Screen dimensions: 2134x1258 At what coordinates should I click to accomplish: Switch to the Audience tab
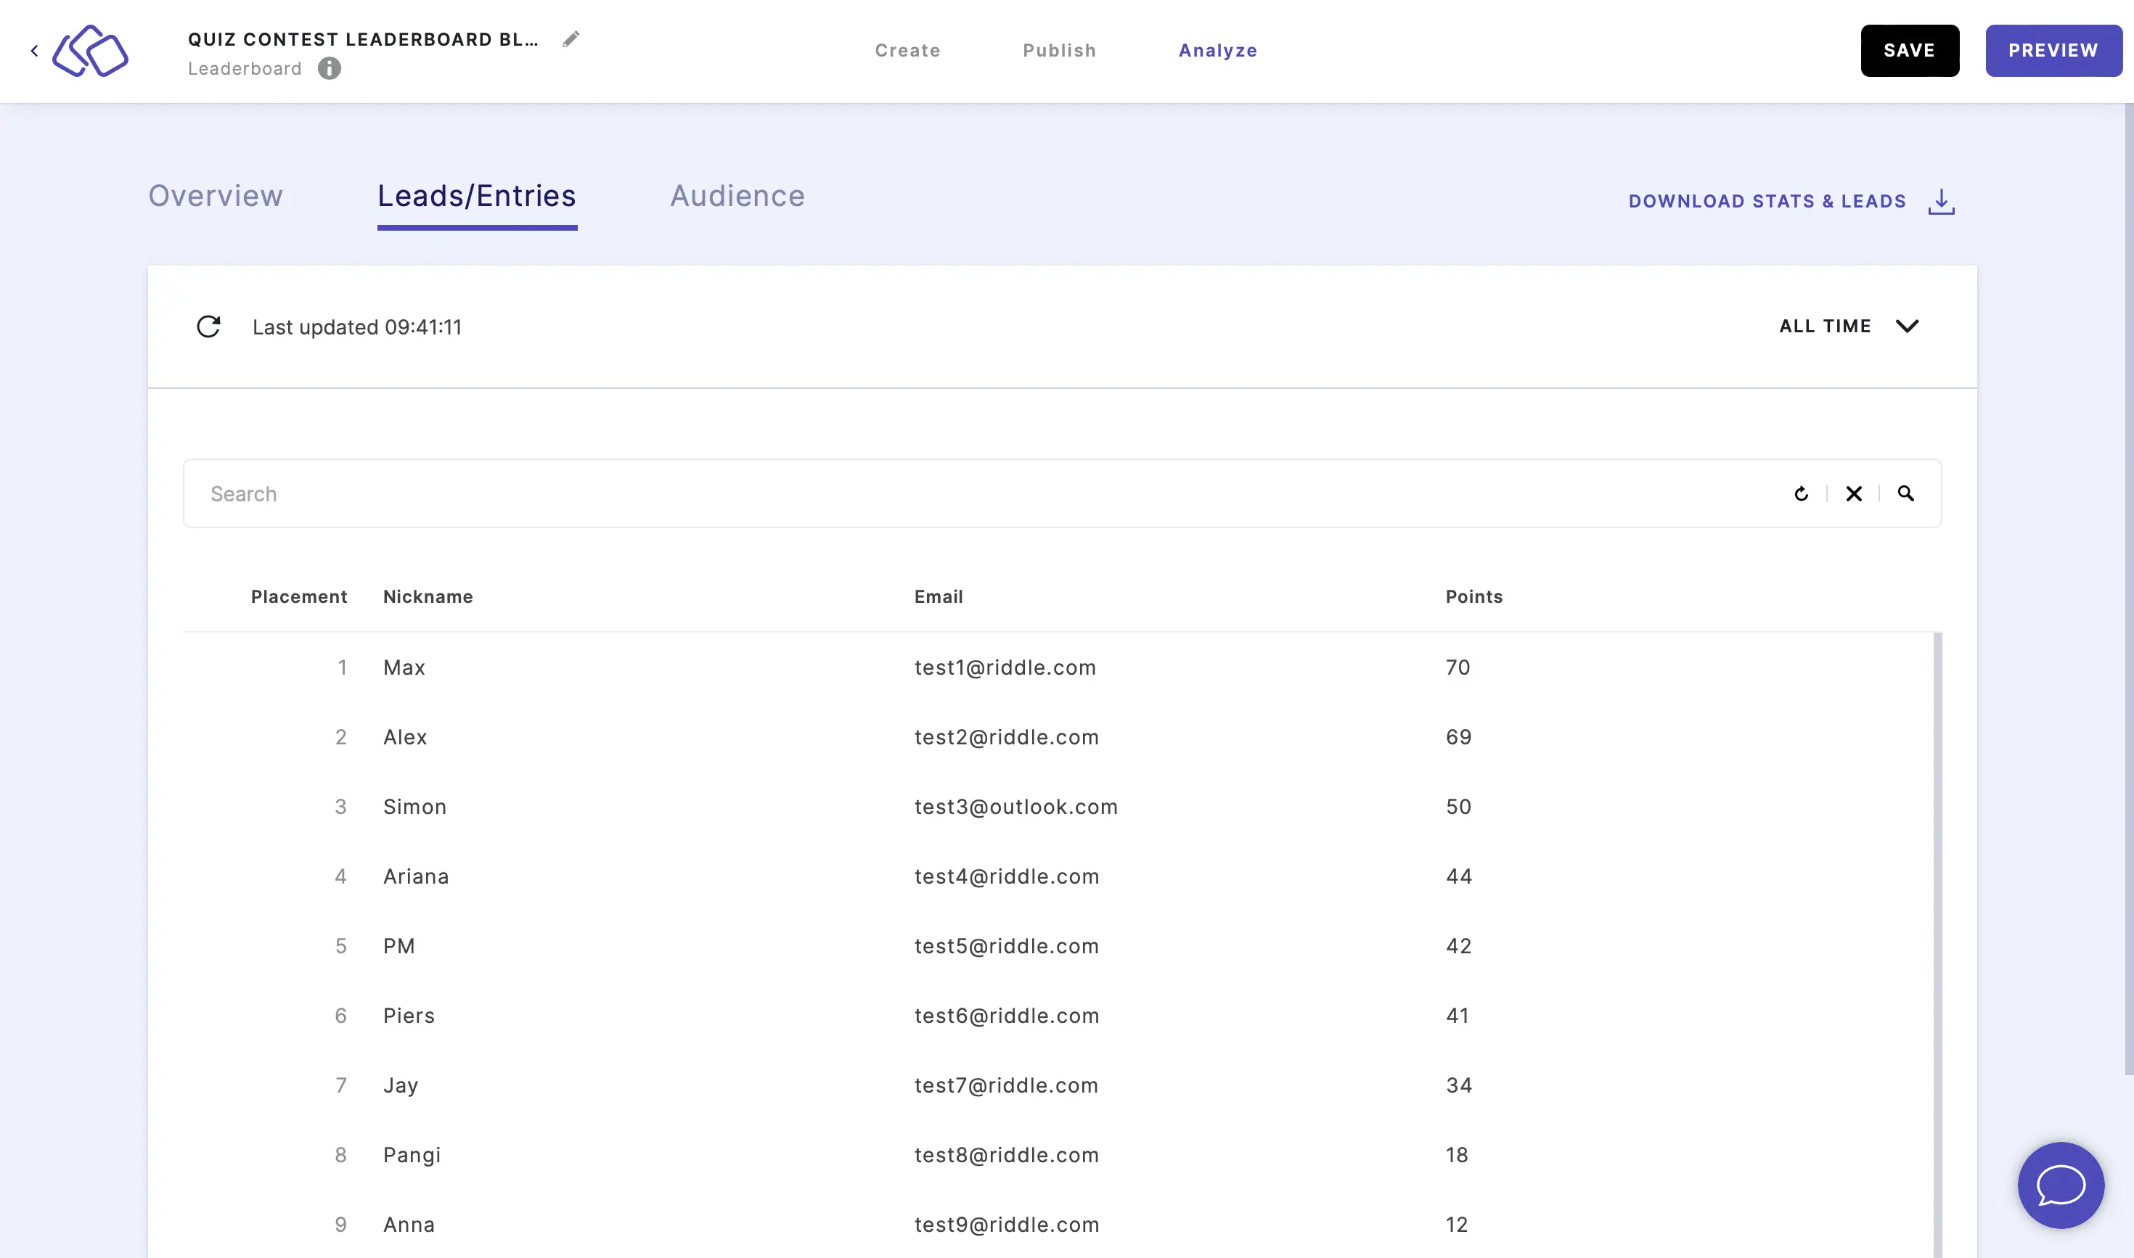(737, 194)
